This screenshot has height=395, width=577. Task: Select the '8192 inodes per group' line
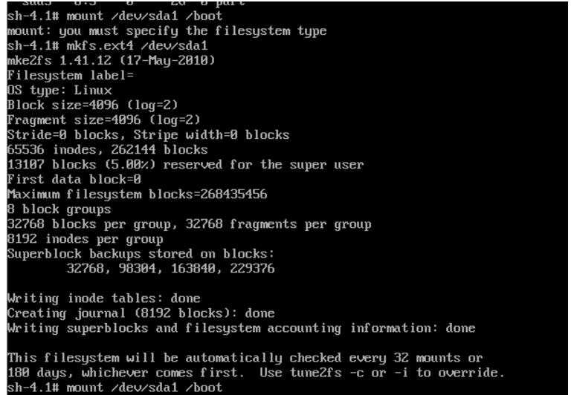click(86, 239)
